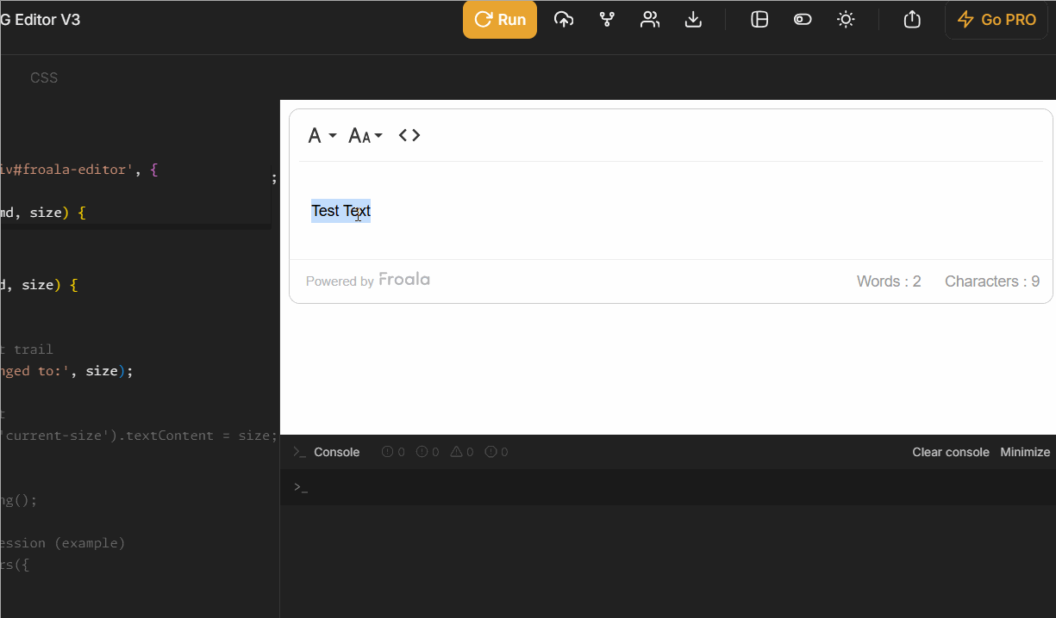Select the CSS panel label

tap(44, 77)
